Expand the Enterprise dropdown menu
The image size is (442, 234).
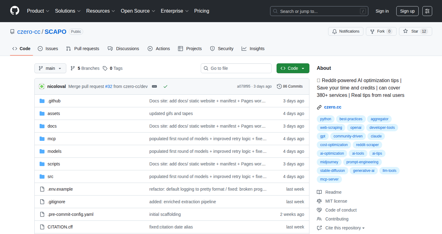175,11
